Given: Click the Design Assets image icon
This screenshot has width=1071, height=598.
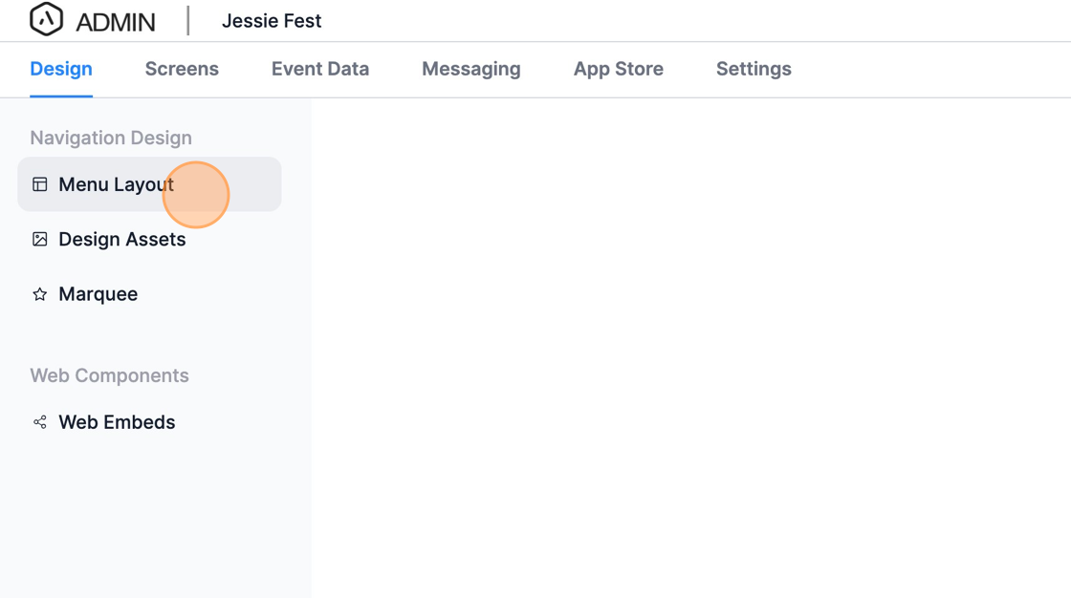Looking at the screenshot, I should 40,239.
